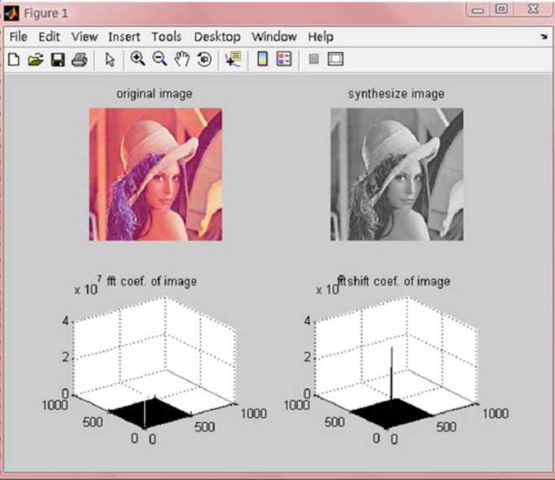Click the Insert Legend icon
This screenshot has height=480, width=555.
(x=284, y=59)
